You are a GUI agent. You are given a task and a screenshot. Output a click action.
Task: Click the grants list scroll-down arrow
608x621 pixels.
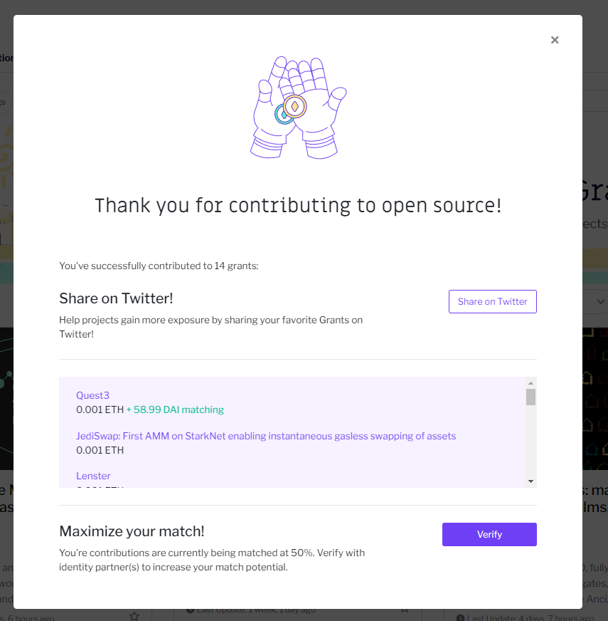coord(530,481)
